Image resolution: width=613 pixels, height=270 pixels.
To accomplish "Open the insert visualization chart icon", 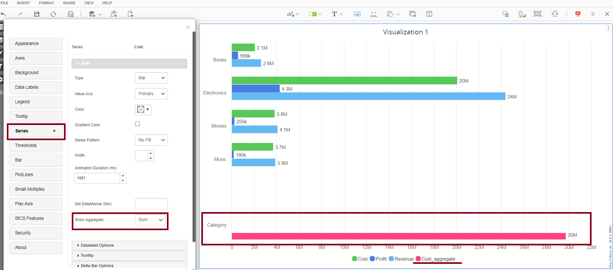I will 291,14.
